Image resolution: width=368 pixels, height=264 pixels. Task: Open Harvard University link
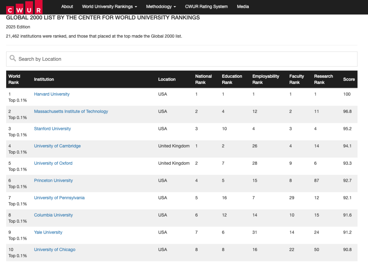tap(52, 94)
